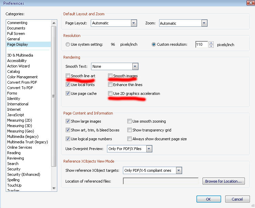Select Action Wizard category
255x208 pixels.
tap(18, 66)
